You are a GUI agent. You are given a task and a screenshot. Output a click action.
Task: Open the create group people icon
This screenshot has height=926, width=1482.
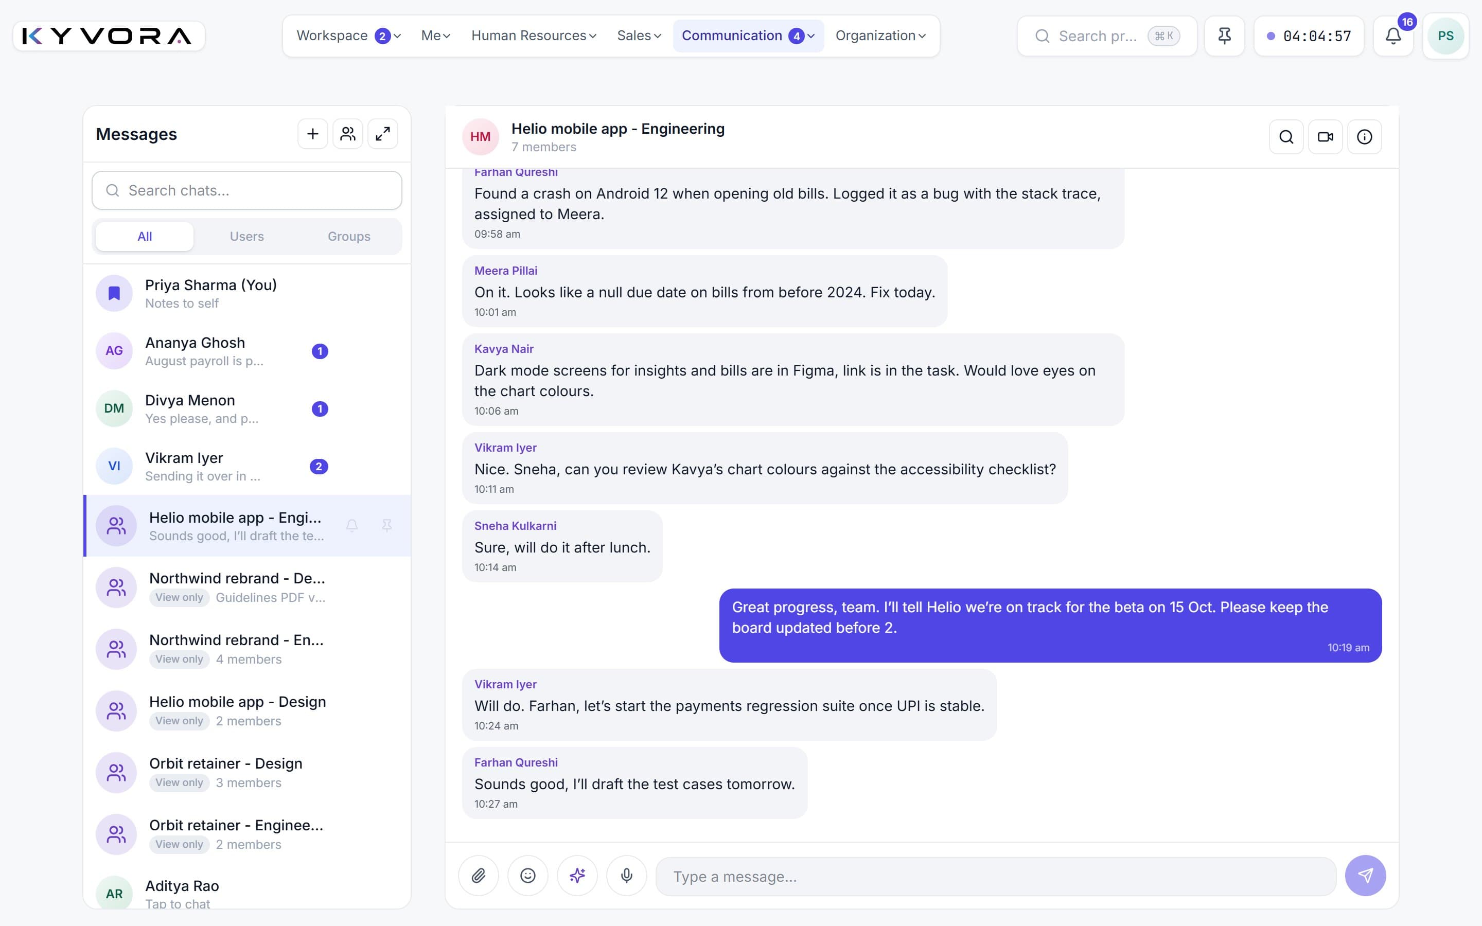tap(348, 134)
